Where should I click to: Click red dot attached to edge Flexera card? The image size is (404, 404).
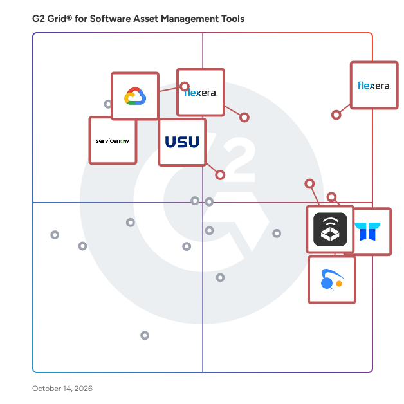click(x=336, y=115)
